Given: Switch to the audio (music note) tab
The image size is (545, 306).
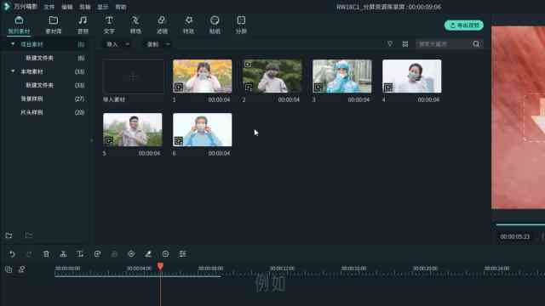Looking at the screenshot, I should 83,25.
